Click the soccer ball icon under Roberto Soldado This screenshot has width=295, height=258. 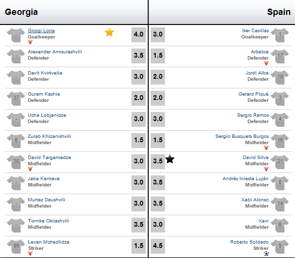coord(266,254)
